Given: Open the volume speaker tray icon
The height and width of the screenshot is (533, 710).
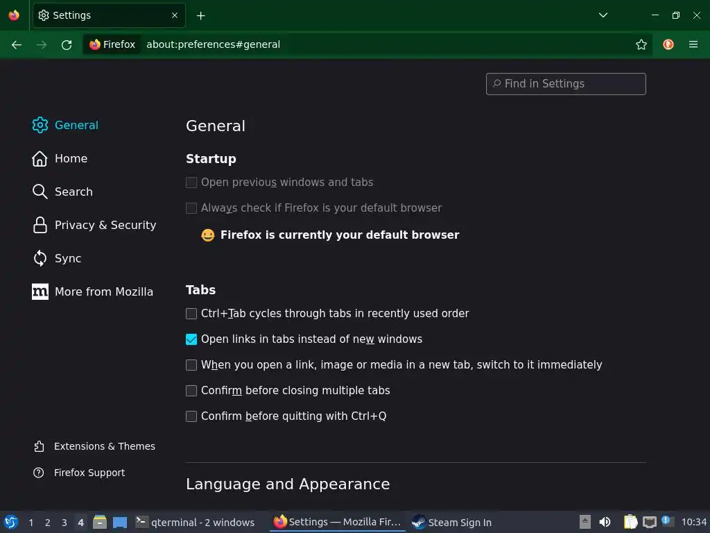Looking at the screenshot, I should pos(605,522).
